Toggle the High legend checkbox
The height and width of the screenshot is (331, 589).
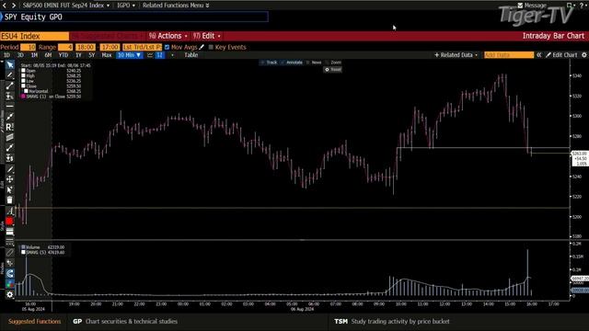pos(23,75)
